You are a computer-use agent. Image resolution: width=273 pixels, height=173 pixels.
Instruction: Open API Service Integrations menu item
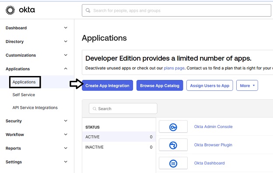point(35,107)
